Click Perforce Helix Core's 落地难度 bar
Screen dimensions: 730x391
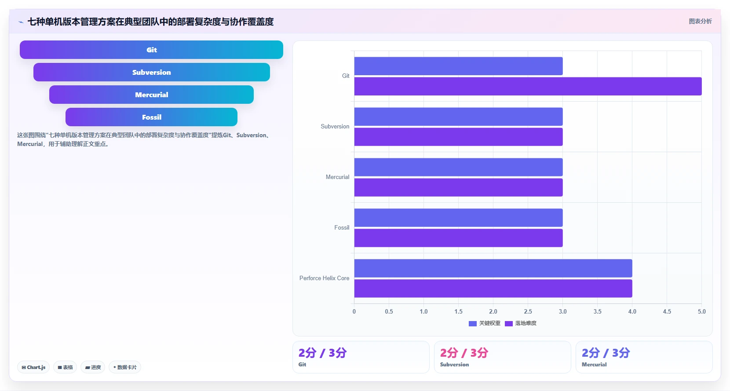click(x=493, y=289)
